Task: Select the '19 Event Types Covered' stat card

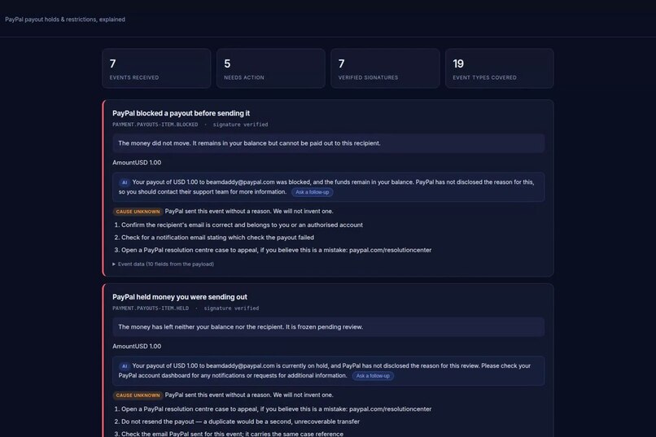Action: tap(500, 68)
